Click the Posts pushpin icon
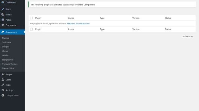Viewport: 199px width, 111px height. [x=3, y=9]
